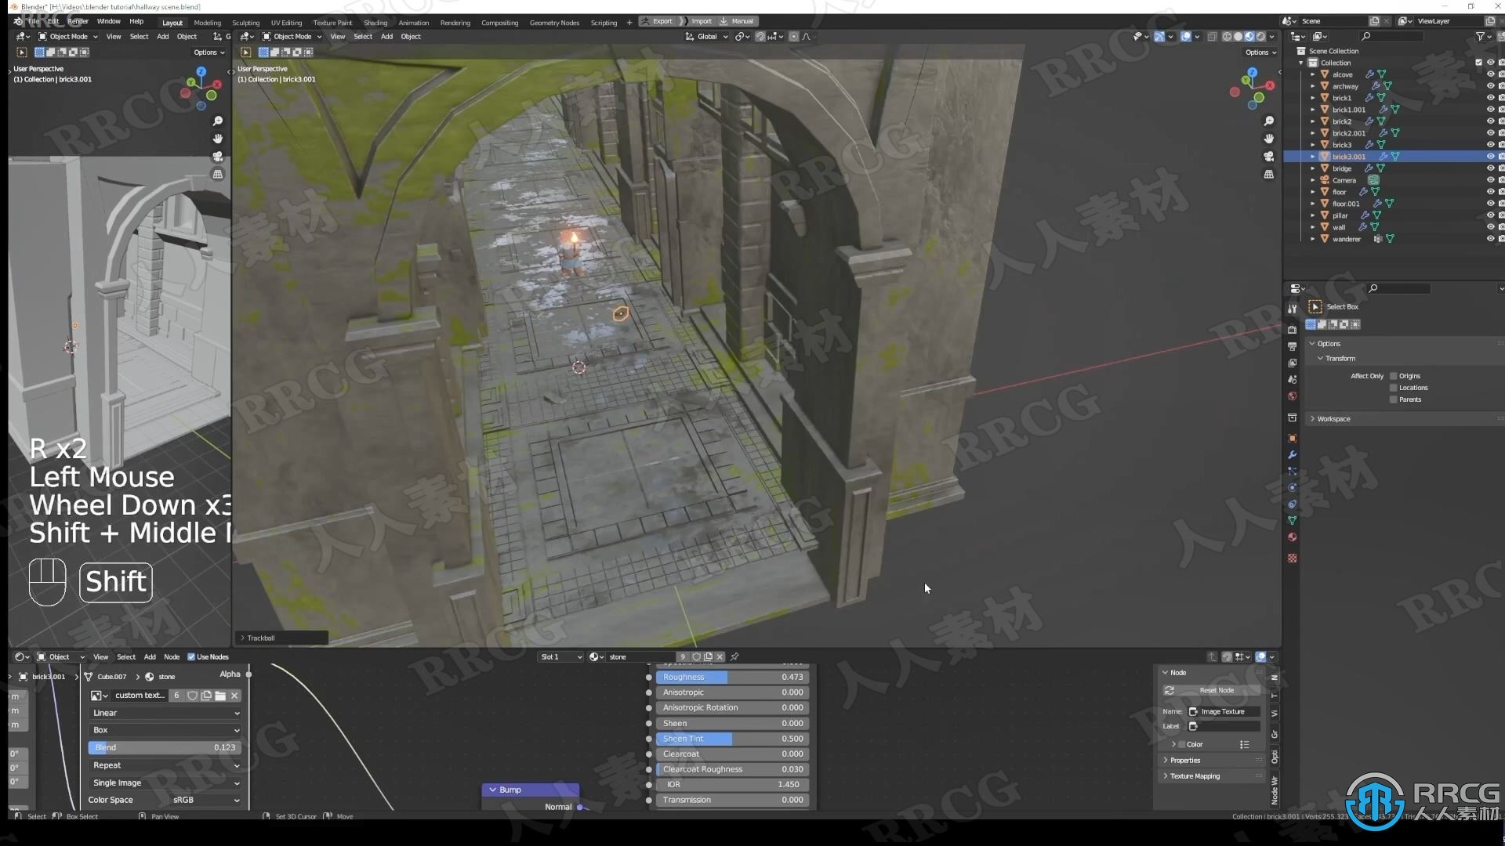Image resolution: width=1505 pixels, height=846 pixels.
Task: Open sRGB color space dropdown
Action: [206, 800]
